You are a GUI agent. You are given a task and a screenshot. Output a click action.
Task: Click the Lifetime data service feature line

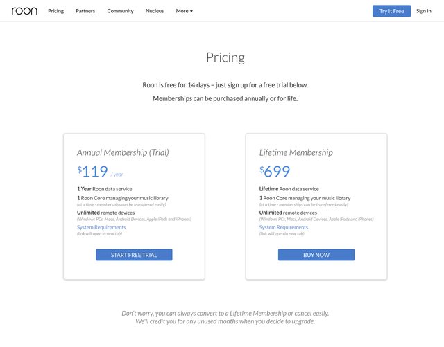coord(289,188)
